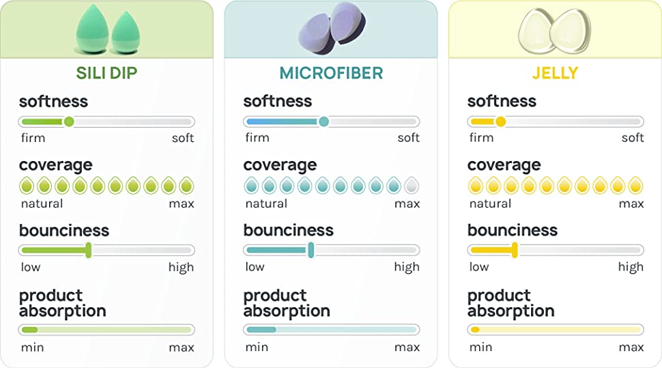Click the first Jelly coverage droplet
The width and height of the screenshot is (662, 368).
pos(475,186)
